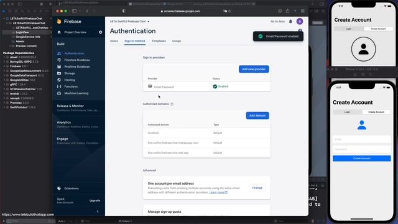
Task: Switch to Sign-in method tab
Action: pyautogui.click(x=135, y=41)
